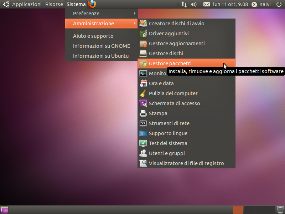Screen dimensions: 285x214
Task: Launch Gestore pacchetti from the menu
Action: click(x=186, y=63)
